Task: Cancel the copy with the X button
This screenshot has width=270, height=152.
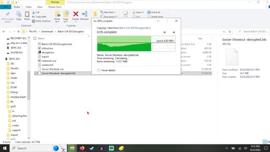Action: coord(174,32)
